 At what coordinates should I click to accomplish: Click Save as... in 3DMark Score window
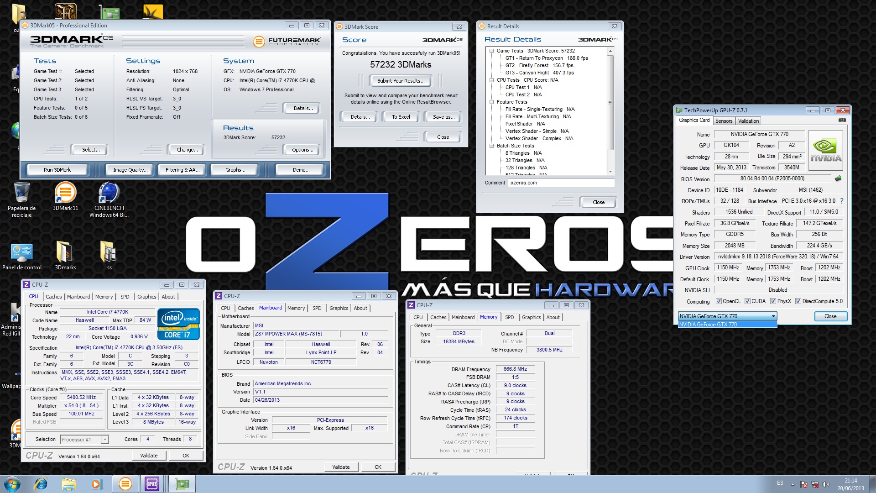[443, 117]
